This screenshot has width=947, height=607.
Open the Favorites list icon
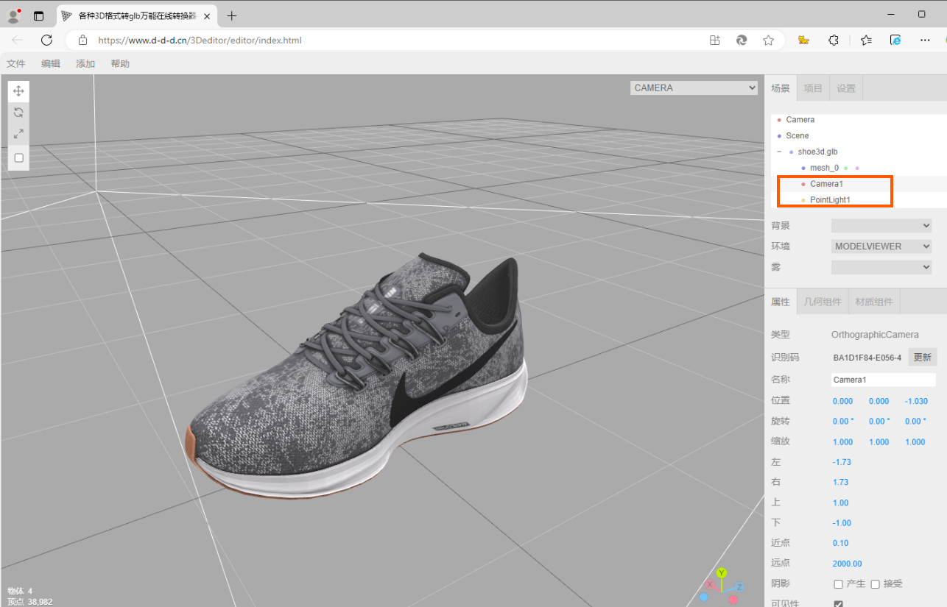(x=865, y=40)
